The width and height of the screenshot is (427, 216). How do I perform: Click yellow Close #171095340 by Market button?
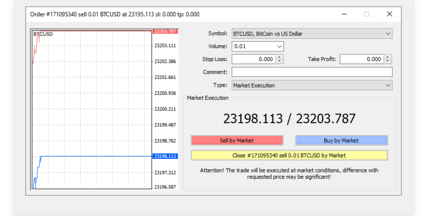[x=289, y=155]
